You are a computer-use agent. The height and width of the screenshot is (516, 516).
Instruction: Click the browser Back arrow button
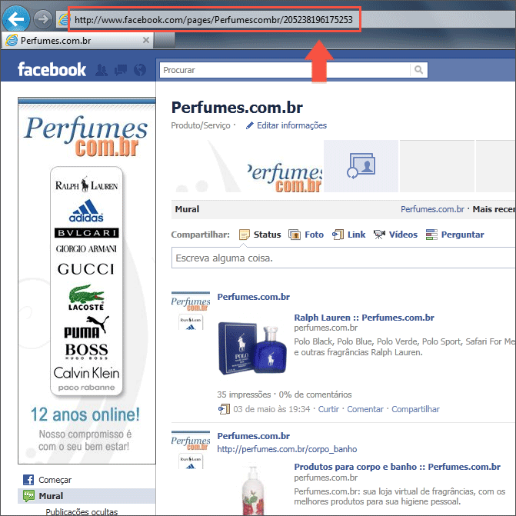(16, 18)
